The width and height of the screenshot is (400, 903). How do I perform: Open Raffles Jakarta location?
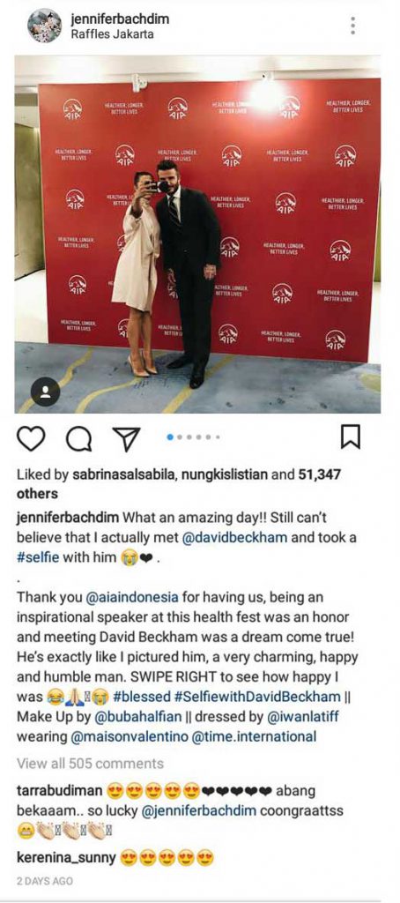112,34
